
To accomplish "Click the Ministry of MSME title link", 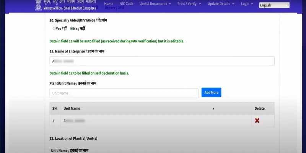I will point(70,6).
